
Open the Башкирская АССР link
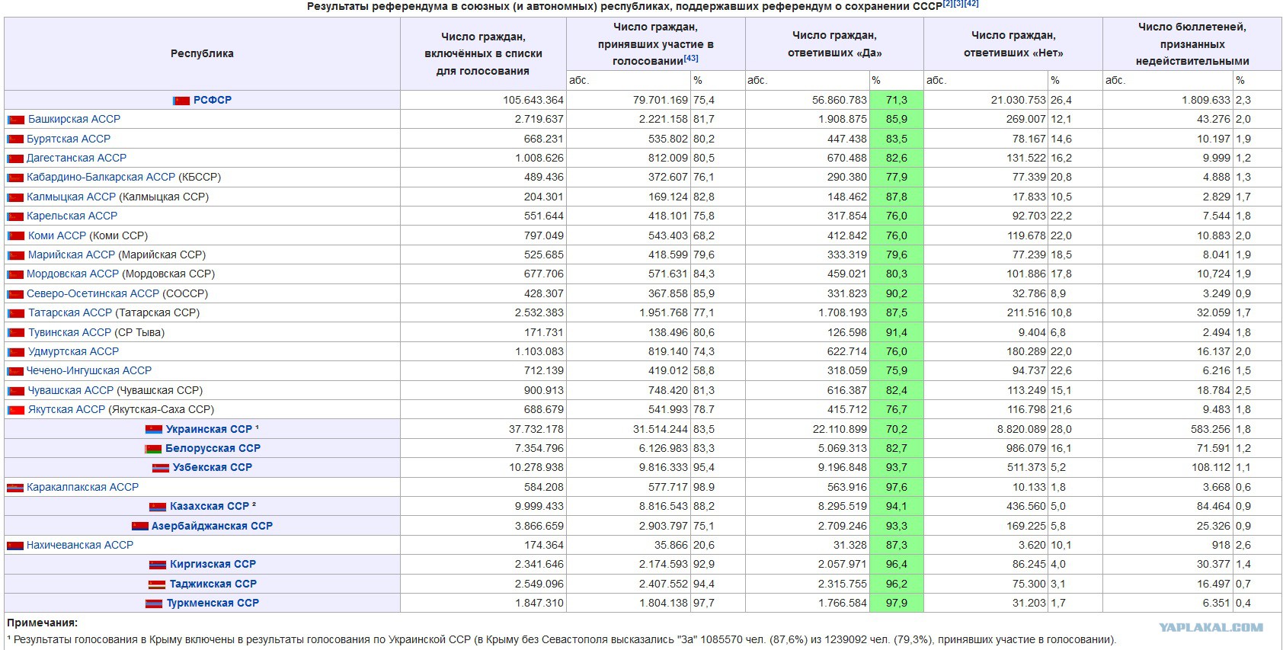point(75,119)
